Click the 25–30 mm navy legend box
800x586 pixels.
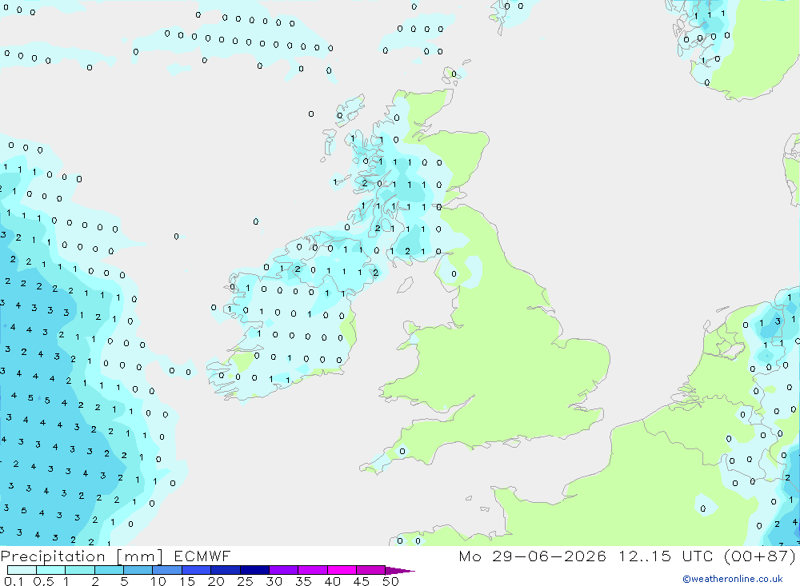point(254,570)
